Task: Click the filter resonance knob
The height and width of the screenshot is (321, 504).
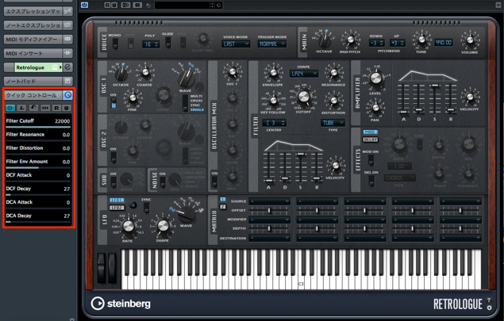Action: (x=333, y=73)
